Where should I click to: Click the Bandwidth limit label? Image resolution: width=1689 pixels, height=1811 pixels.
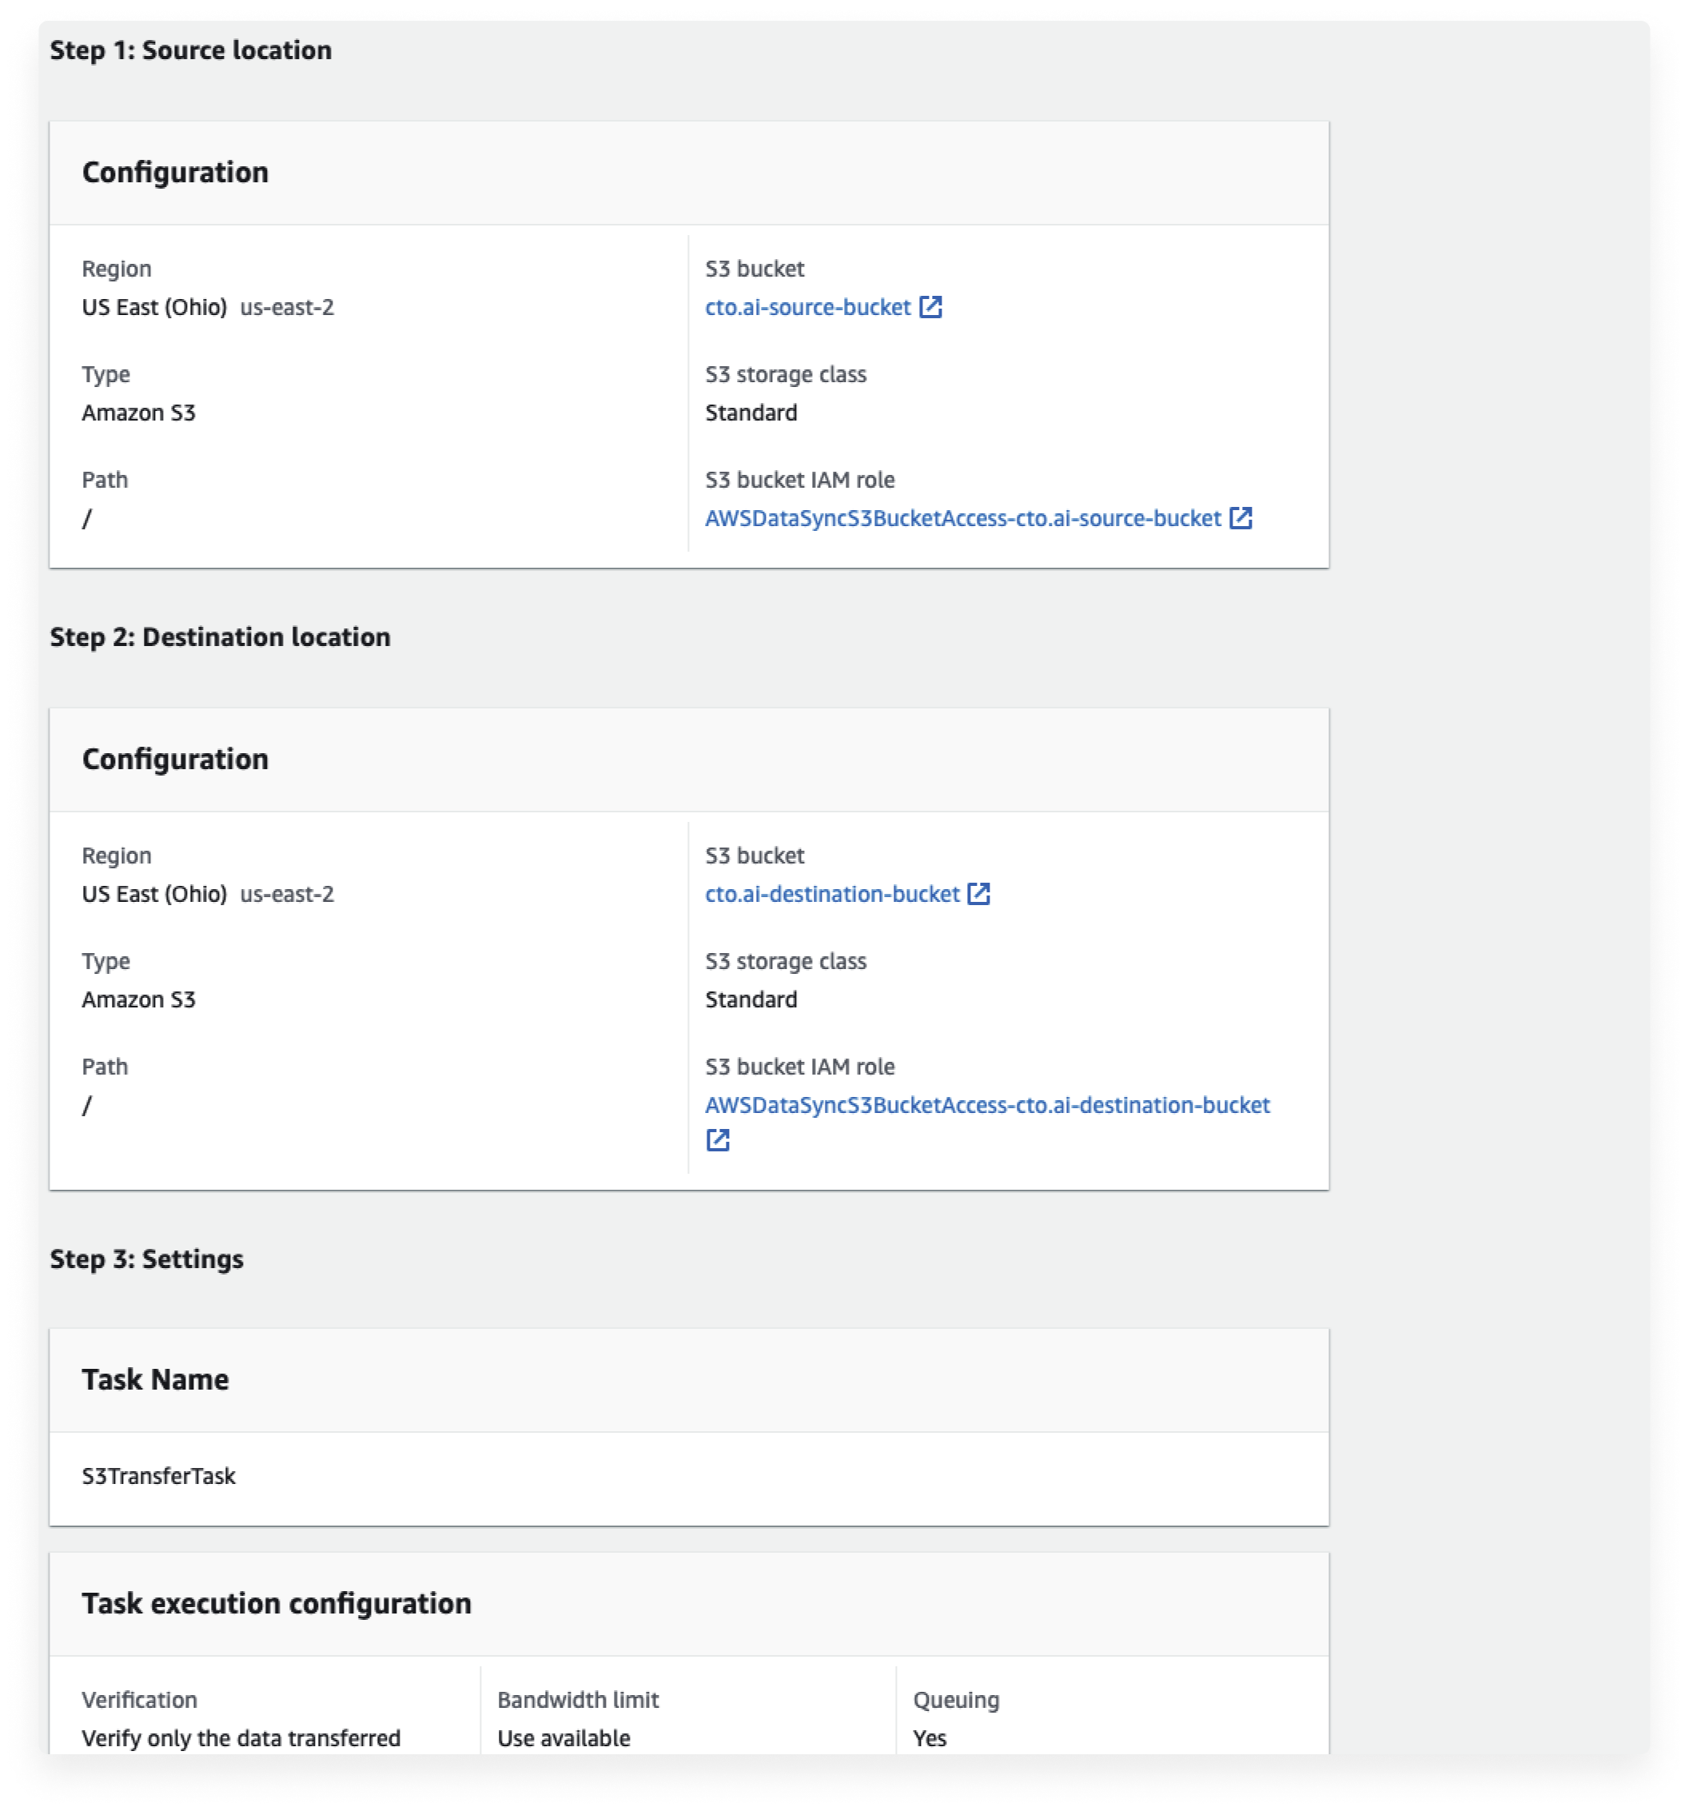(577, 1700)
